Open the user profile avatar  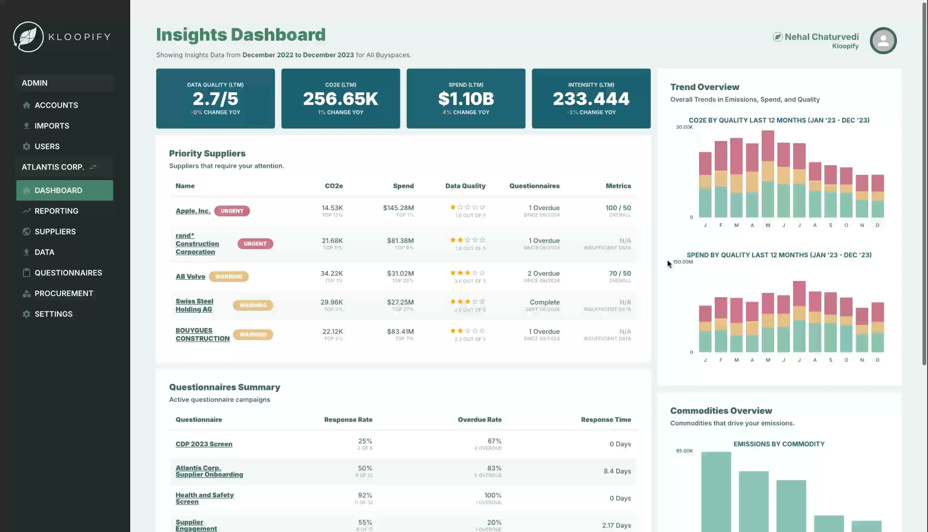coord(883,41)
